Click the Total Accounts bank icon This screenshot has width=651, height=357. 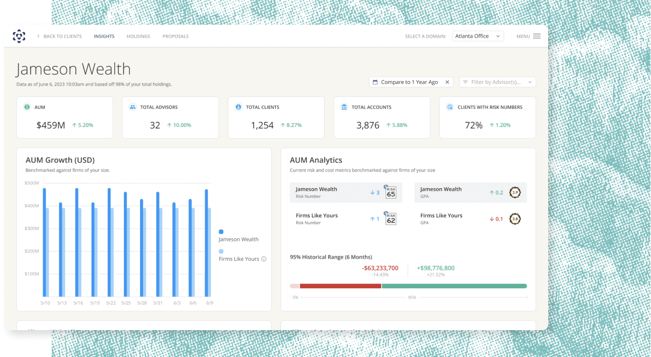pos(344,107)
